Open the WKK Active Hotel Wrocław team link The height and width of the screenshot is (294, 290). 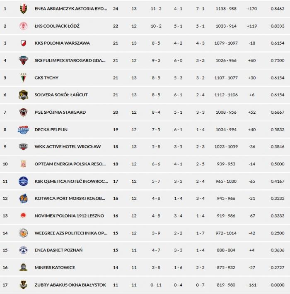pyautogui.click(x=68, y=147)
